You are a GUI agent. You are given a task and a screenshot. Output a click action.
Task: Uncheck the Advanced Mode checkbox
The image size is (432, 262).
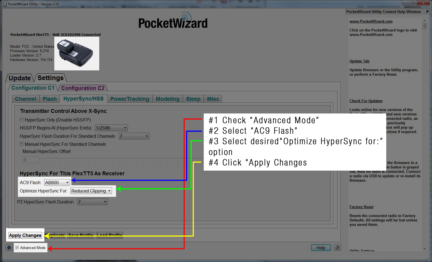17,248
